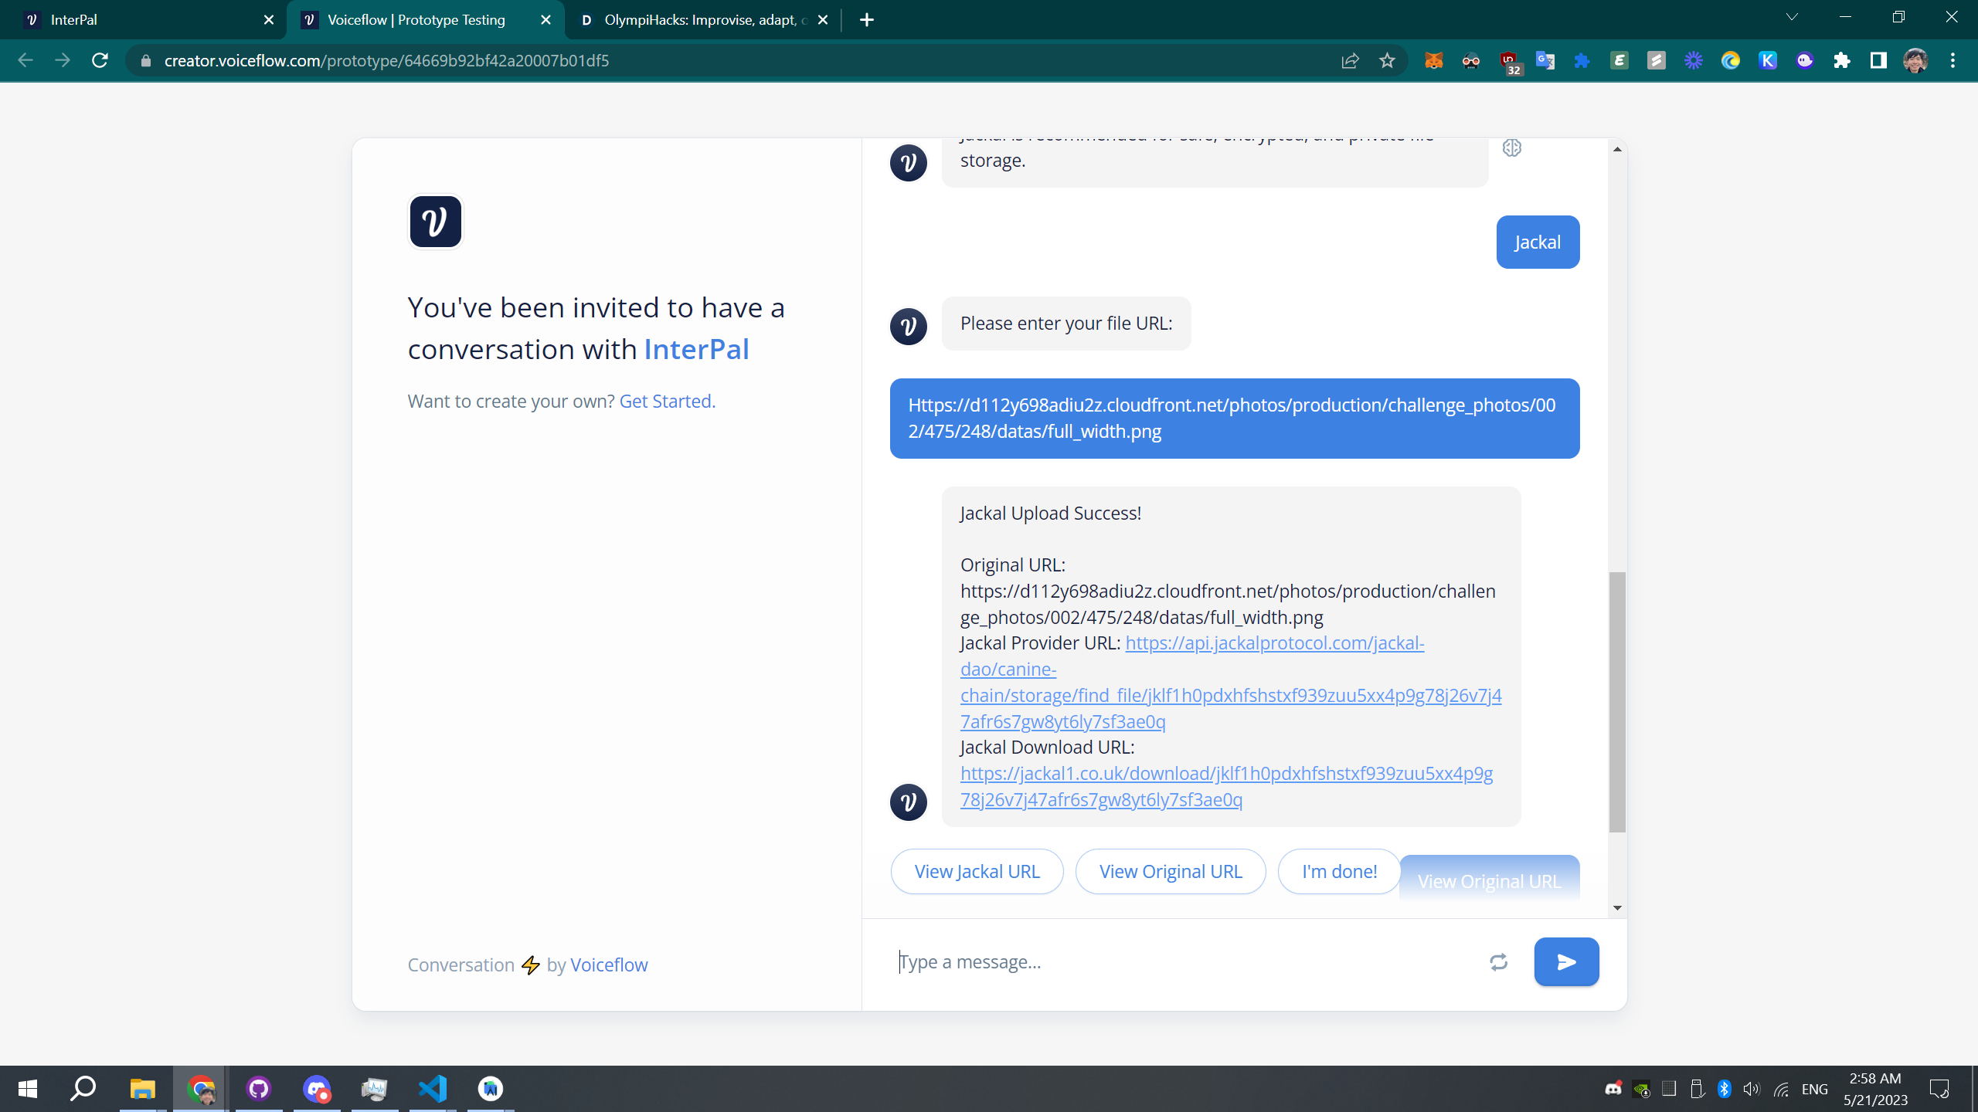
Task: Open Windows notification center
Action: 1939,1089
